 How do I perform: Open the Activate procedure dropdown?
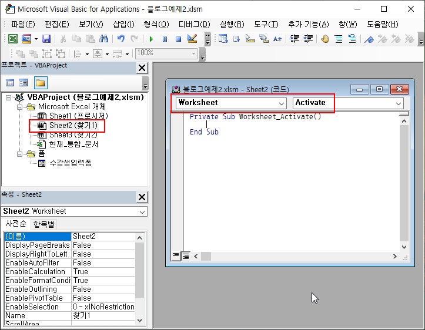(399, 103)
